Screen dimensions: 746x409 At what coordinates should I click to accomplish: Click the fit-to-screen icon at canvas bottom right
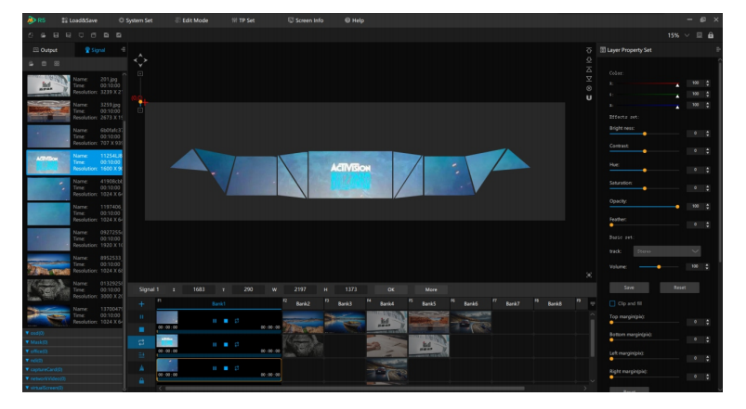click(589, 275)
